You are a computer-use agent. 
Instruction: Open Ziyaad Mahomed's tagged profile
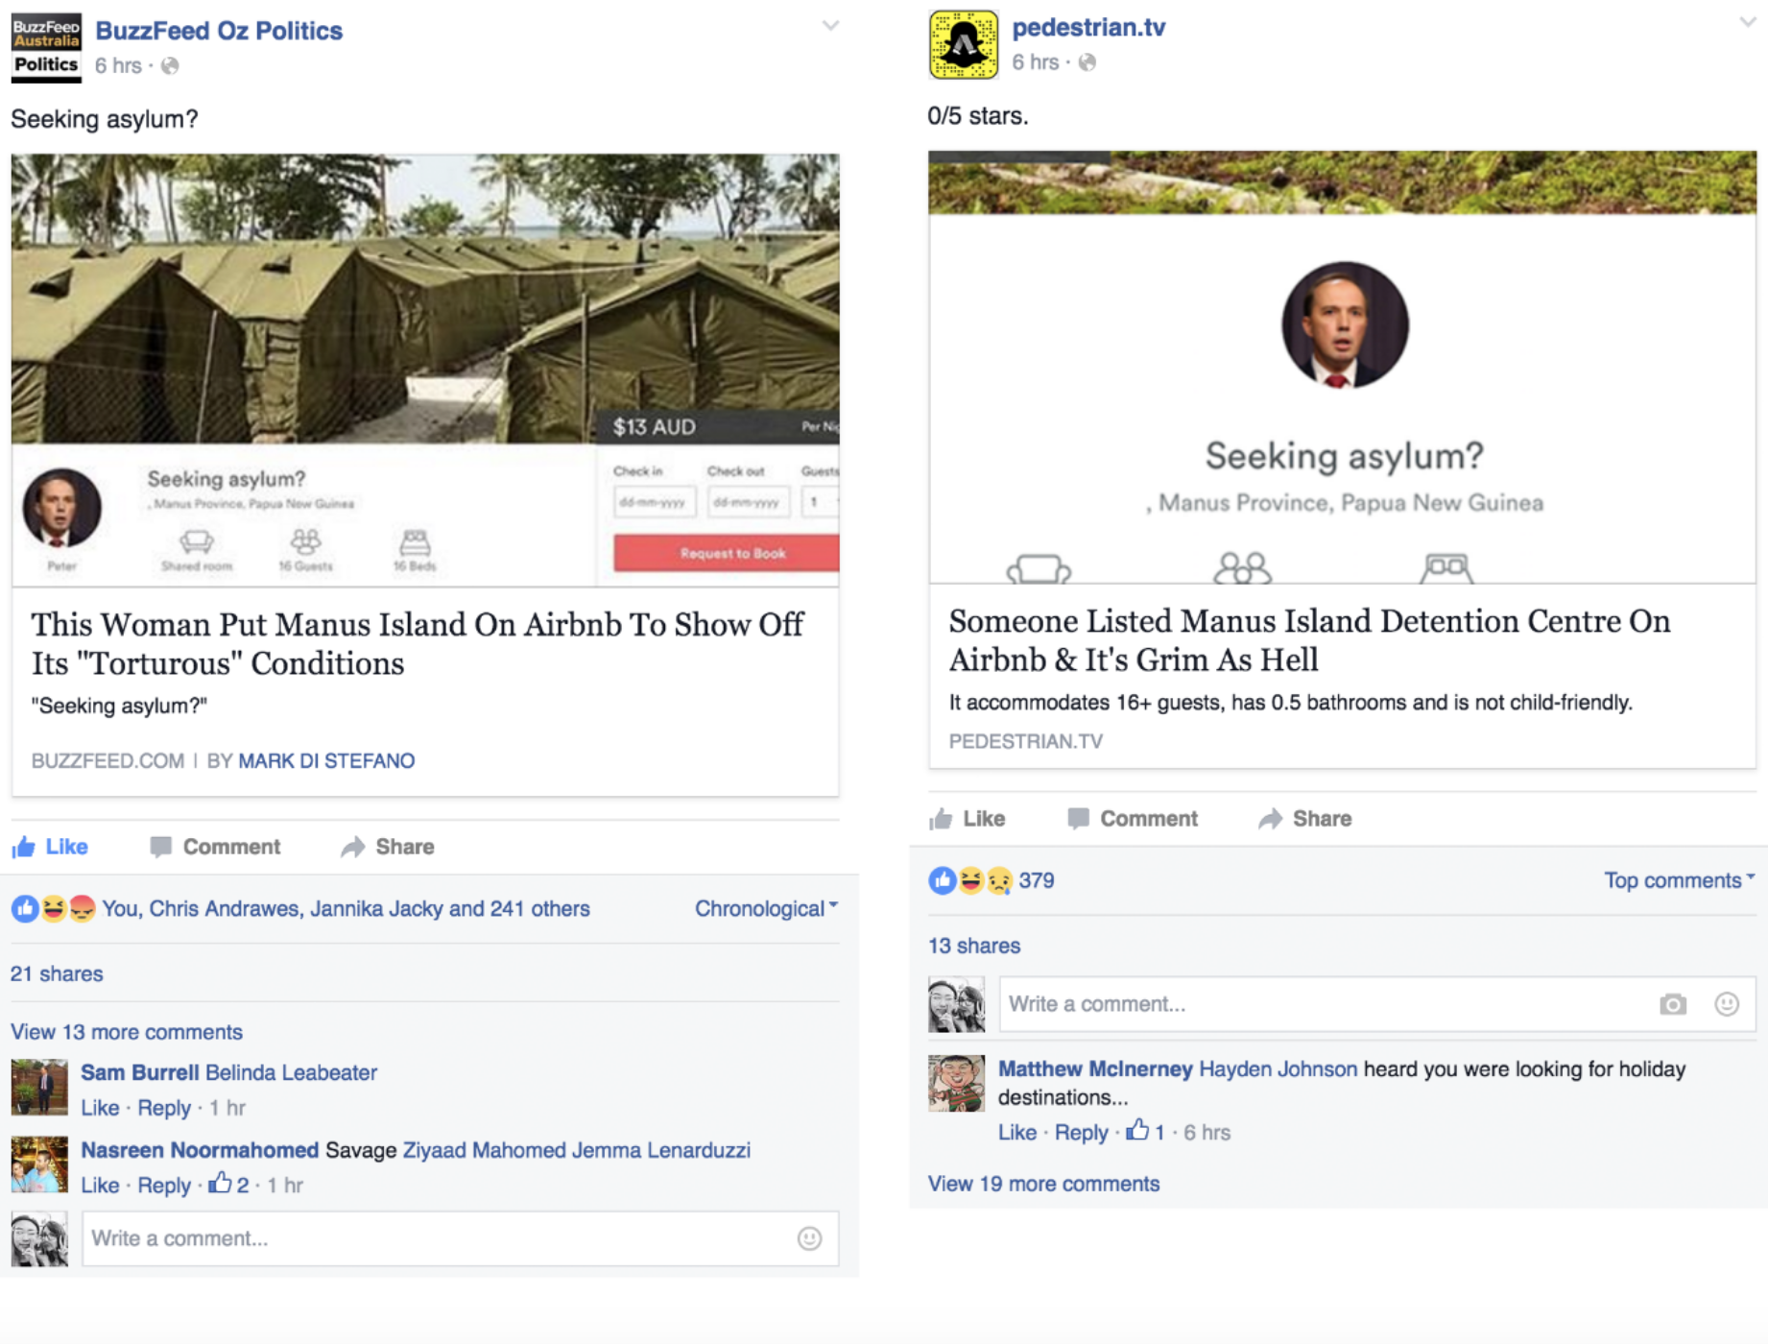click(x=485, y=1150)
